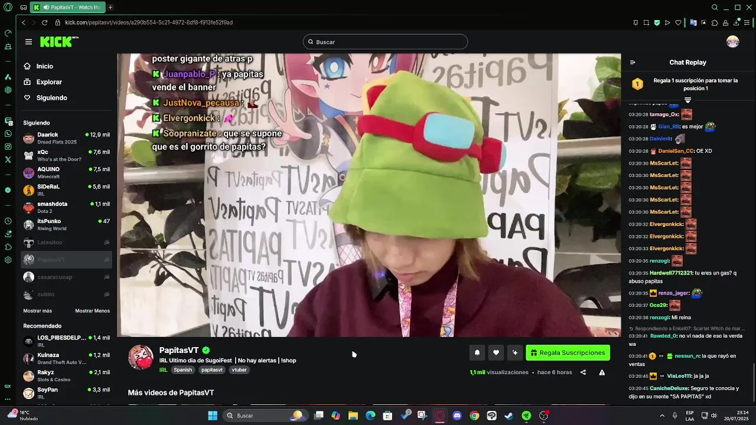
Task: Collapse the Chat Replay panel
Action: [633, 62]
